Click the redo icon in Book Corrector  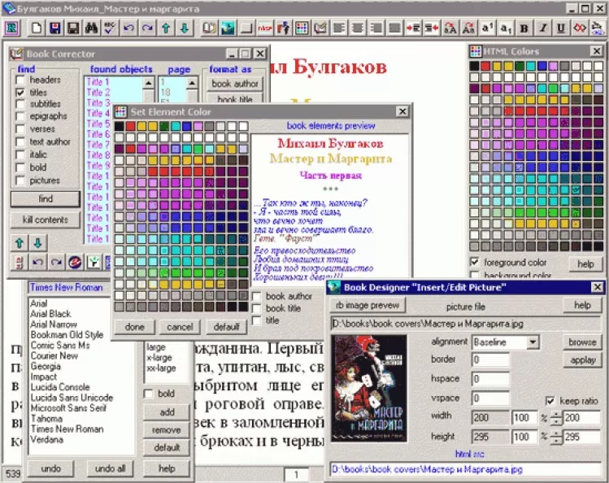[56, 262]
